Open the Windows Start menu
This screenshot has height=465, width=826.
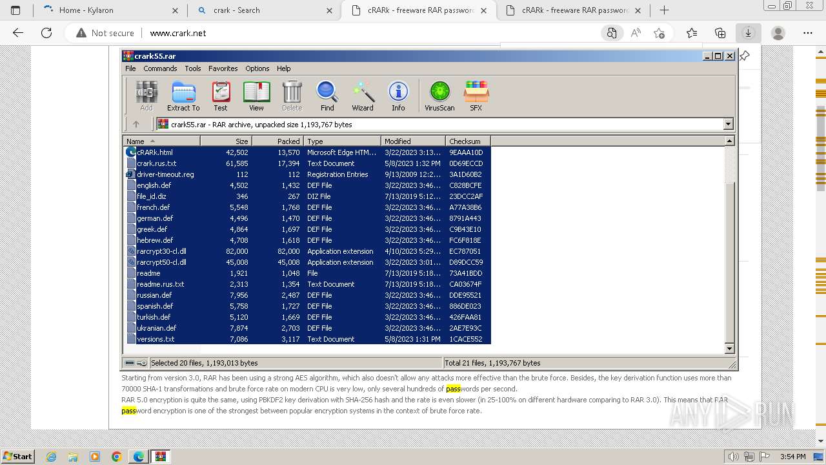pos(18,456)
